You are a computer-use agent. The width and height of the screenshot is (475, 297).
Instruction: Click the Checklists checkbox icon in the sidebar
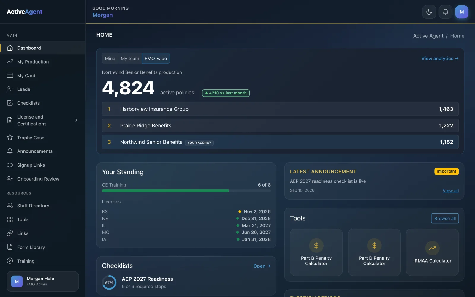(x=10, y=103)
